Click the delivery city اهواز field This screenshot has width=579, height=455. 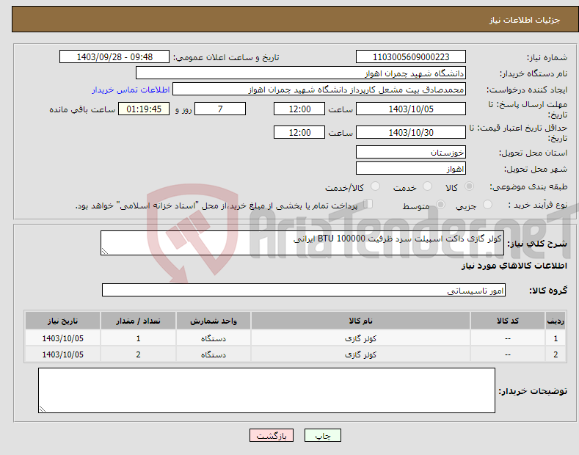pyautogui.click(x=411, y=168)
